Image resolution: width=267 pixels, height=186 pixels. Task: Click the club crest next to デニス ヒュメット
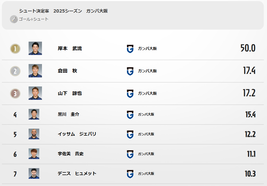tap(130, 174)
